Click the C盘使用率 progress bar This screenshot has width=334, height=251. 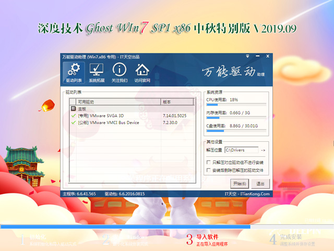(x=236, y=131)
